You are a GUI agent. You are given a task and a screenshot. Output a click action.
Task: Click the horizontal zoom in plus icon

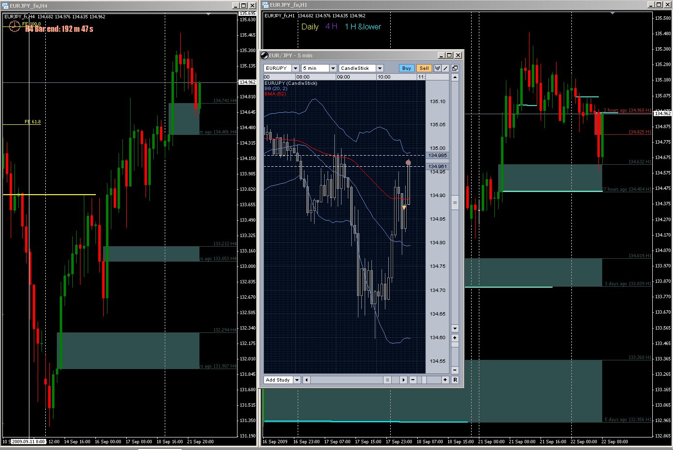445,380
